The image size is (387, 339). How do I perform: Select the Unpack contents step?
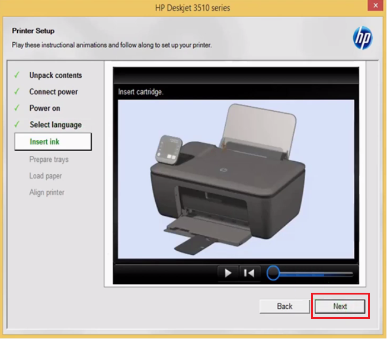tap(56, 75)
